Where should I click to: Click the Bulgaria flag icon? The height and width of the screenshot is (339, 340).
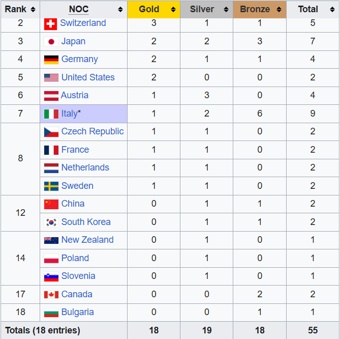coord(51,313)
